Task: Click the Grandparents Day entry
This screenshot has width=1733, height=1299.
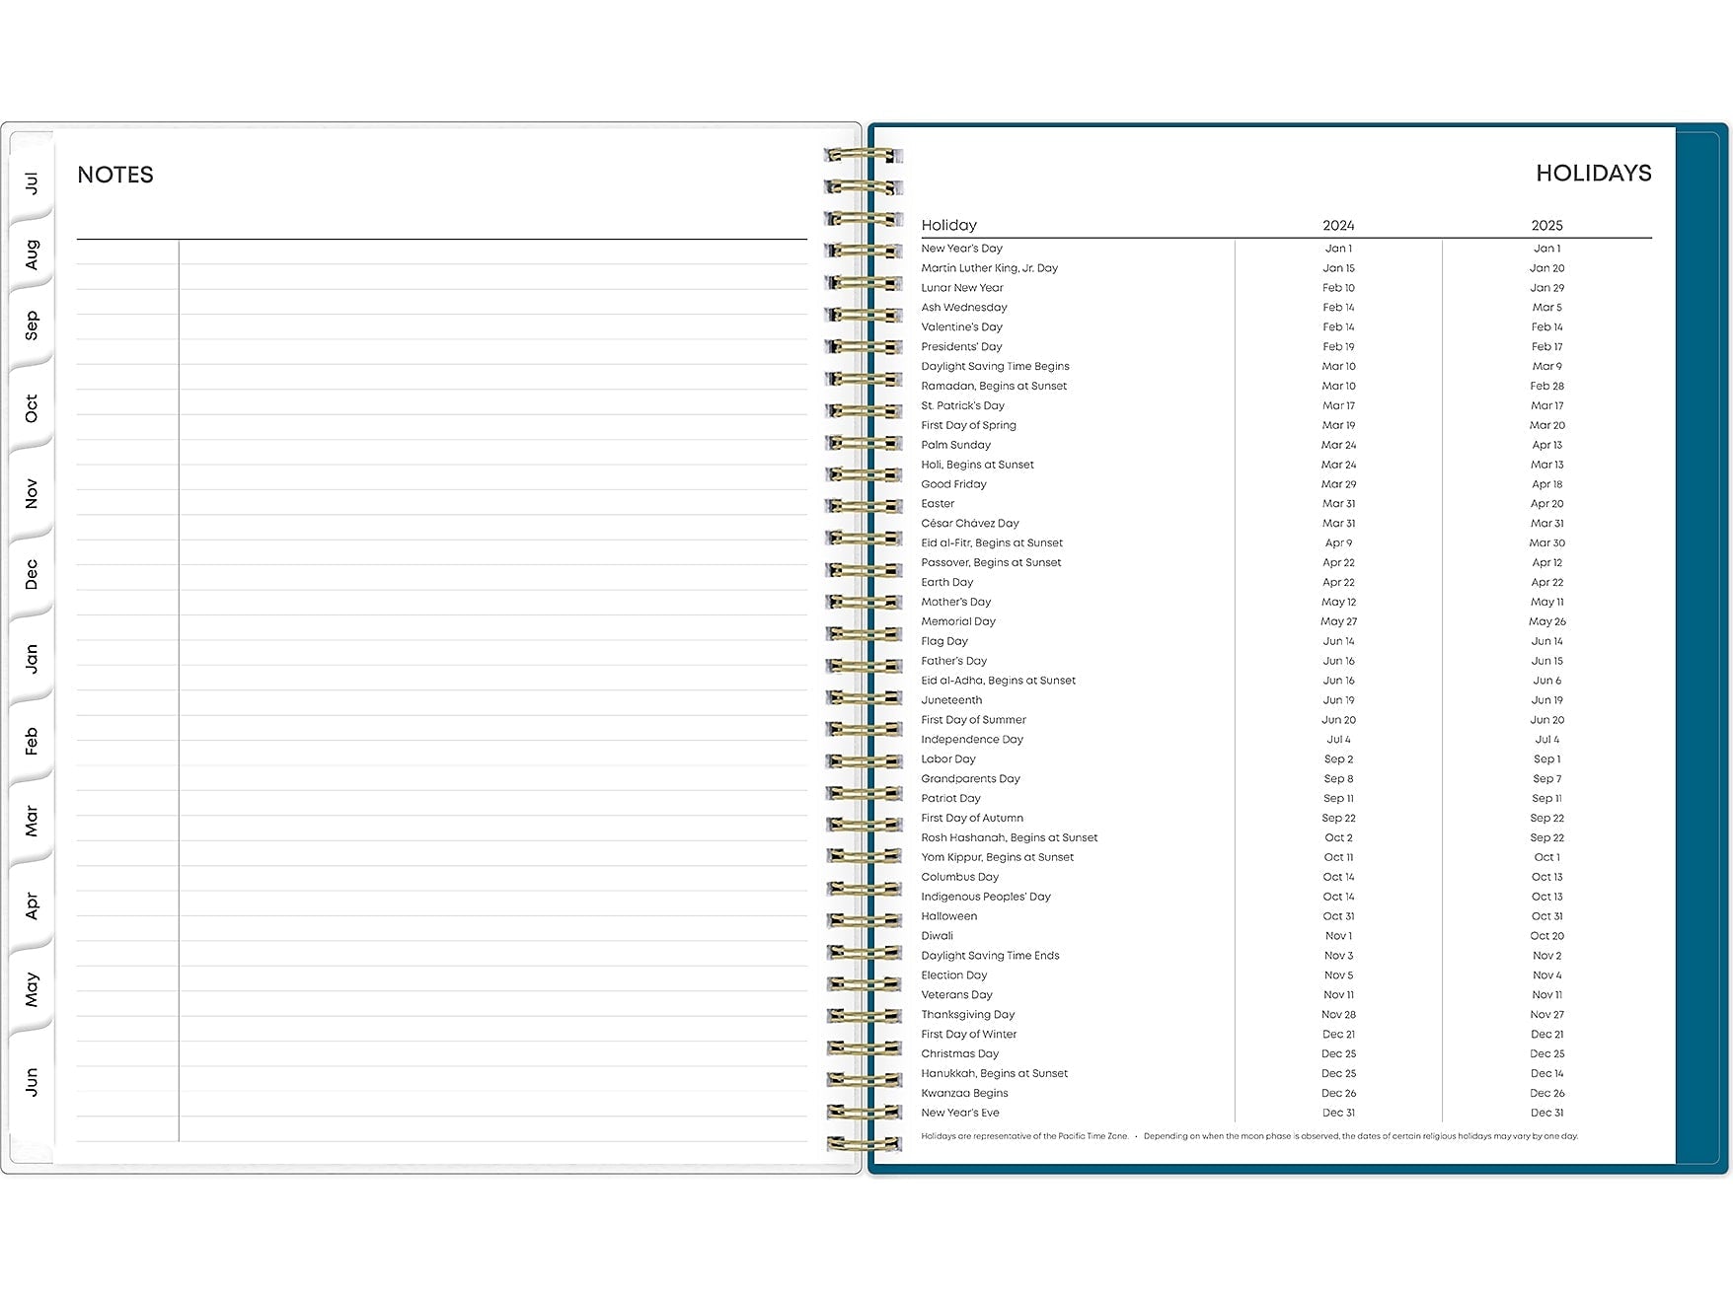Action: click(970, 779)
